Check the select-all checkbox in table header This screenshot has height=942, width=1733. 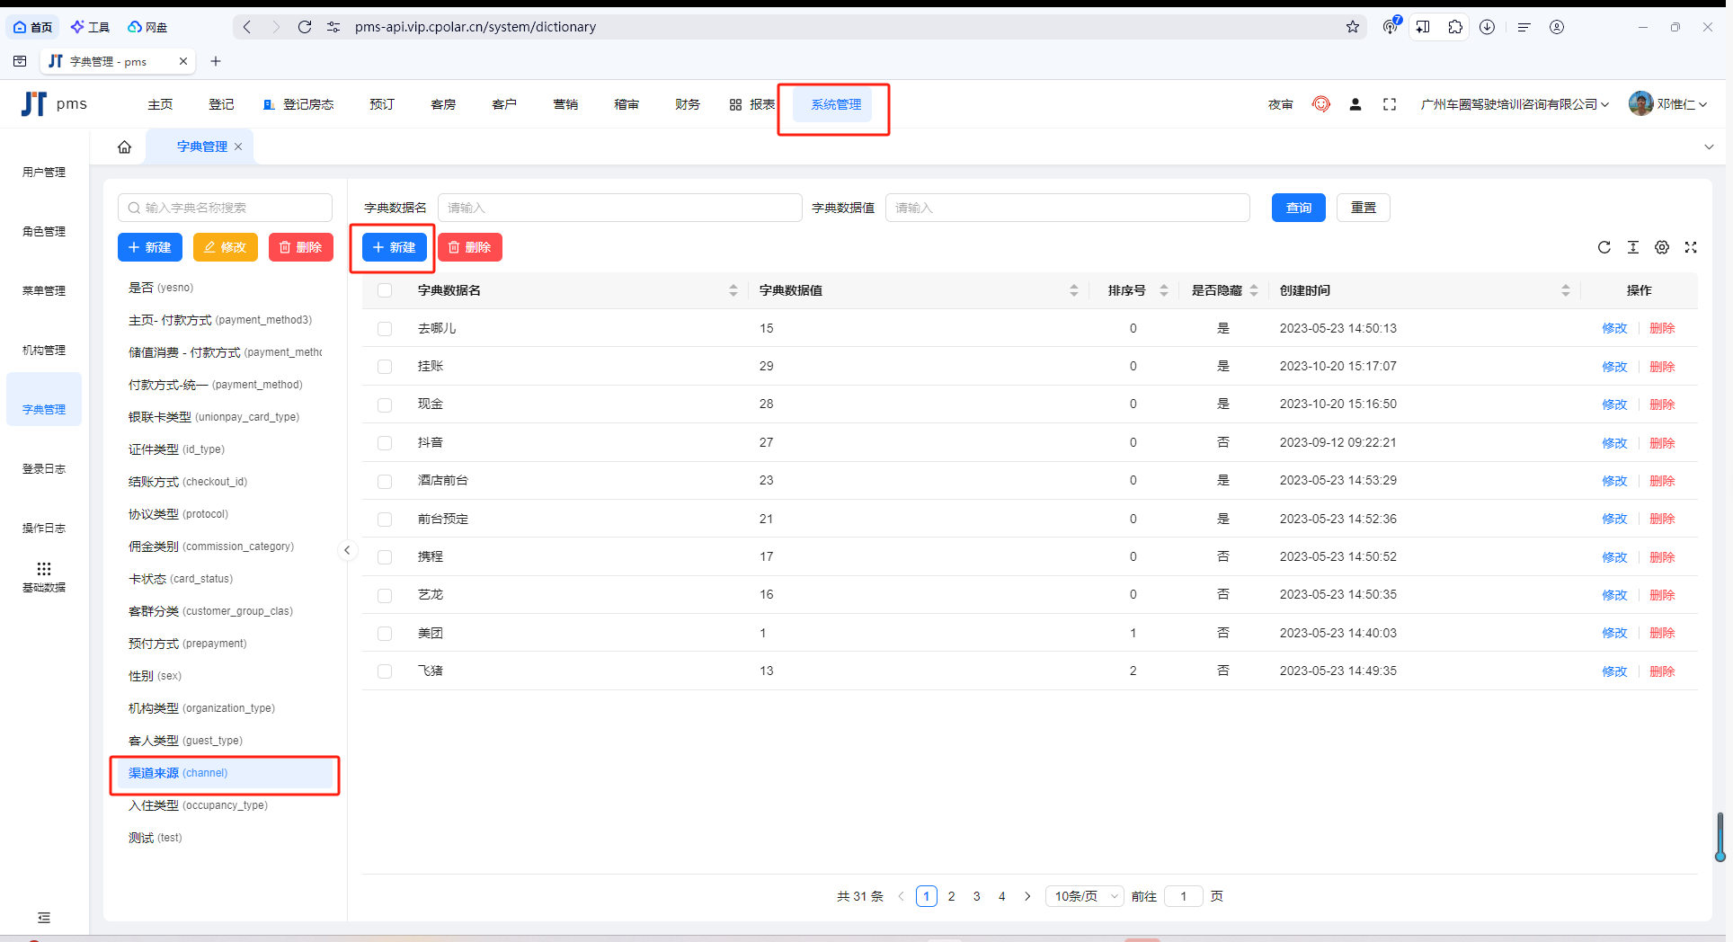[x=385, y=290]
